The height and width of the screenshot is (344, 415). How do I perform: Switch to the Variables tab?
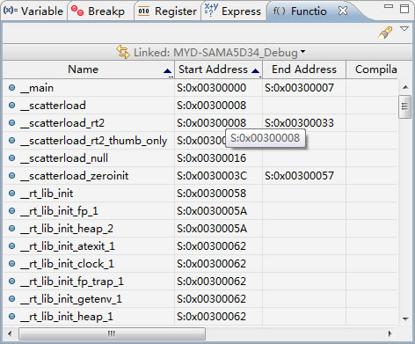33,11
